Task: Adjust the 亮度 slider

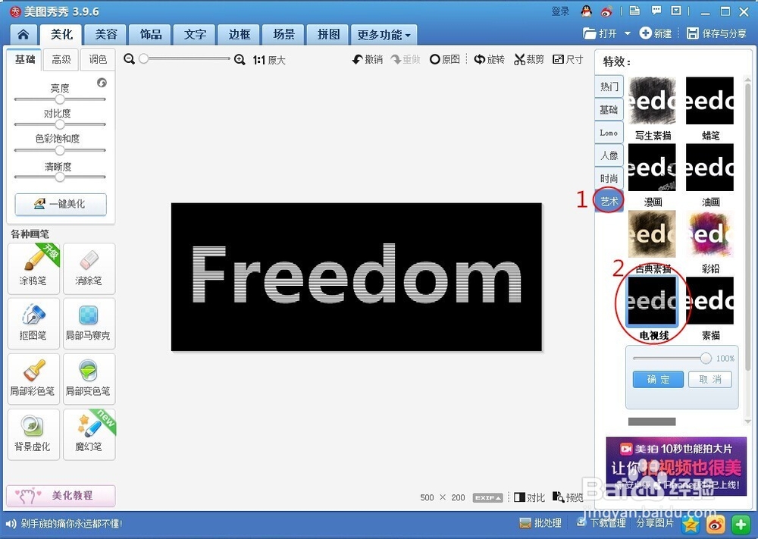Action: pyautogui.click(x=60, y=99)
